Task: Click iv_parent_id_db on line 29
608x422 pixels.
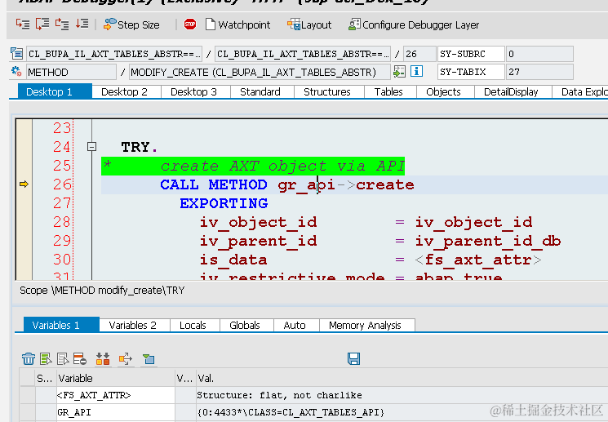Action: [x=488, y=242]
